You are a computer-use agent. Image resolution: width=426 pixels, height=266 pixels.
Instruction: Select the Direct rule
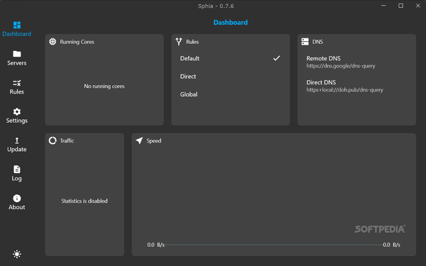point(230,77)
